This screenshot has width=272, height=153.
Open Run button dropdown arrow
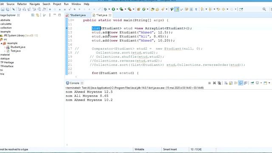click(x=117, y=9)
